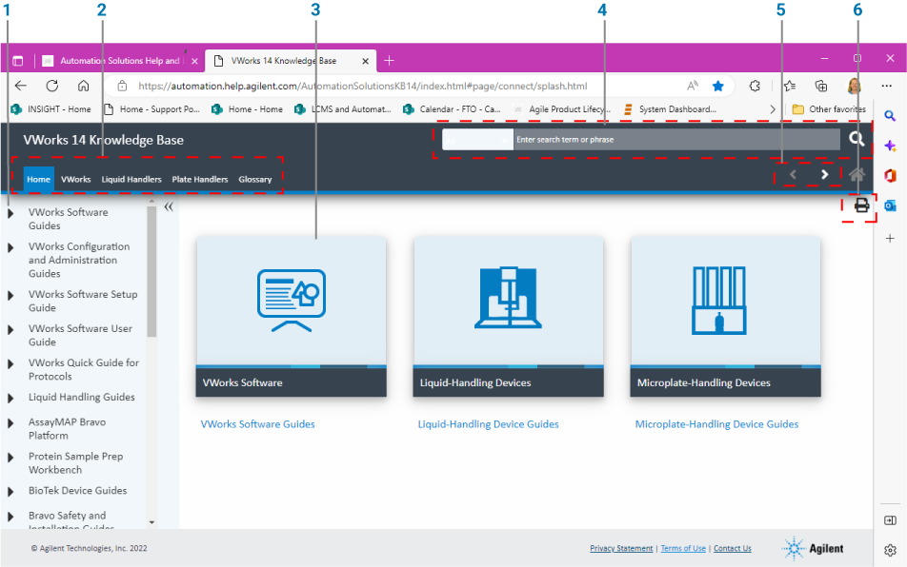
Task: Click the knowledge base search magnifier icon
Action: [857, 139]
